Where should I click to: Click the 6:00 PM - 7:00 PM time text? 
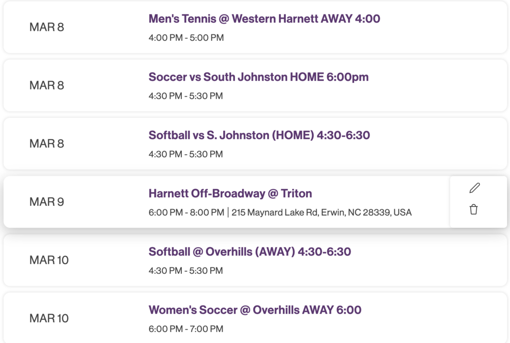186,329
